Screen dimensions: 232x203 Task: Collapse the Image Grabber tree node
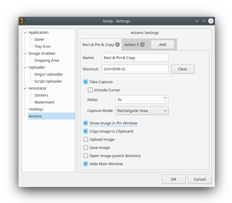coord(25,53)
